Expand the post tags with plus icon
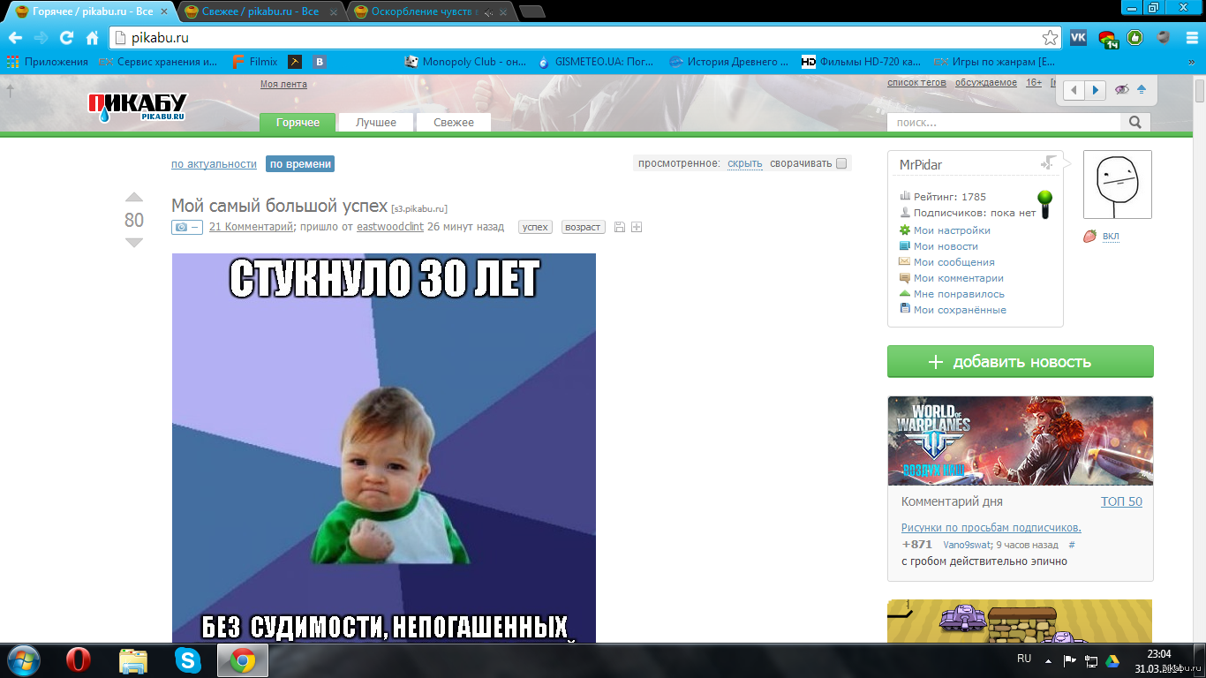Viewport: 1206px width, 678px height. pyautogui.click(x=637, y=227)
